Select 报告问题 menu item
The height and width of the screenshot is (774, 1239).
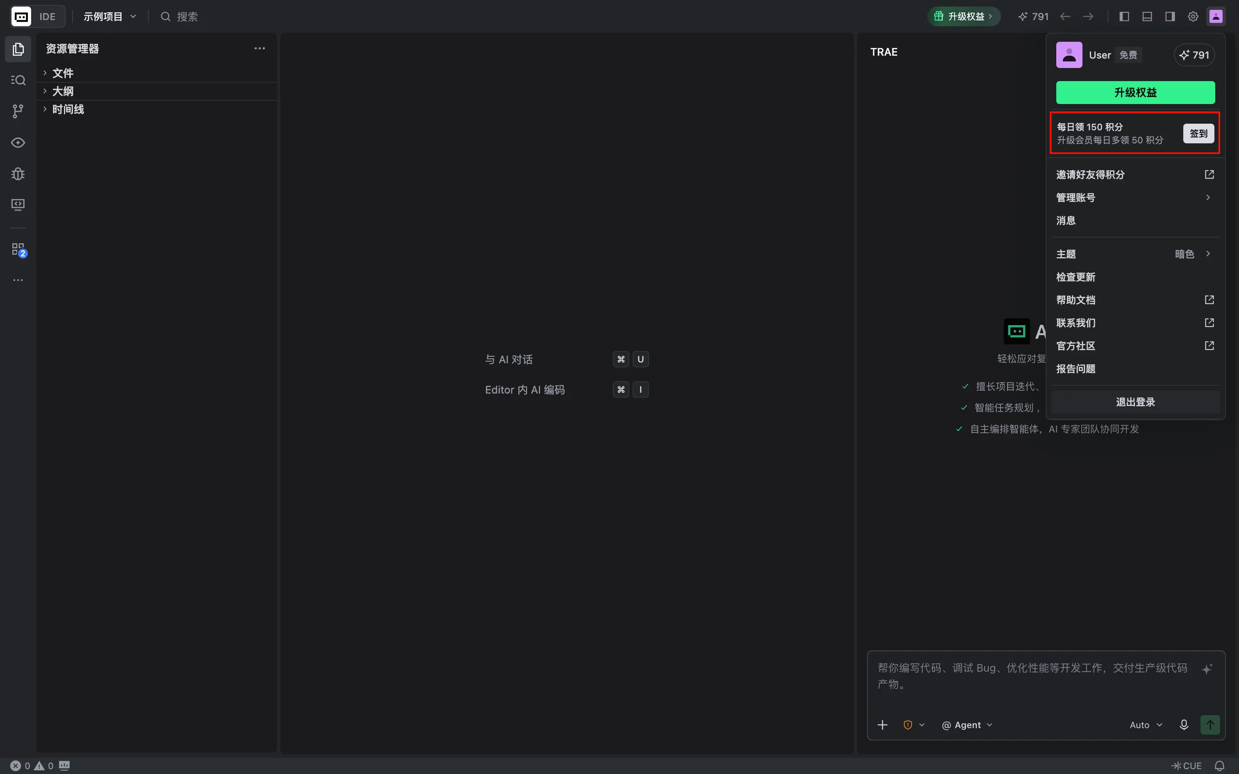tap(1135, 369)
